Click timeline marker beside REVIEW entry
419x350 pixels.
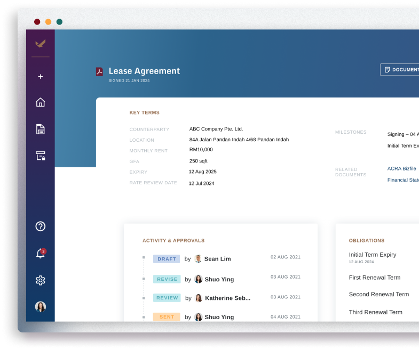click(x=144, y=298)
